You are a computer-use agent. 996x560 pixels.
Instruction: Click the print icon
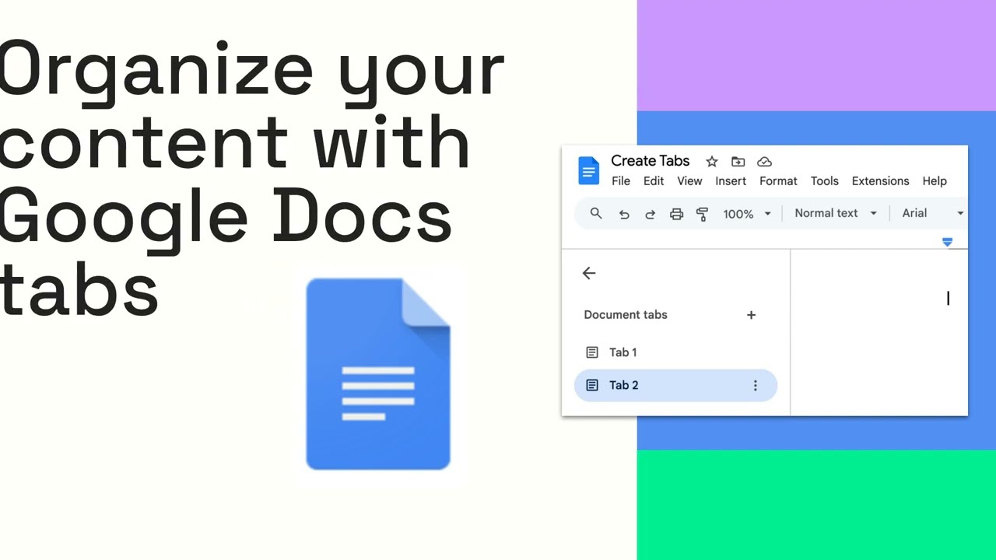[x=676, y=214]
